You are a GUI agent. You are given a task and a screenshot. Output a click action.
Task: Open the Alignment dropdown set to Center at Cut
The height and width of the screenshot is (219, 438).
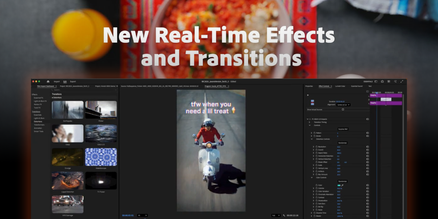click(x=343, y=105)
